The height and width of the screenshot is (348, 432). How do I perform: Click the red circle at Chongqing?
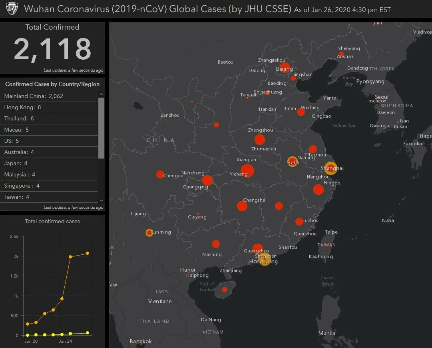click(x=207, y=180)
